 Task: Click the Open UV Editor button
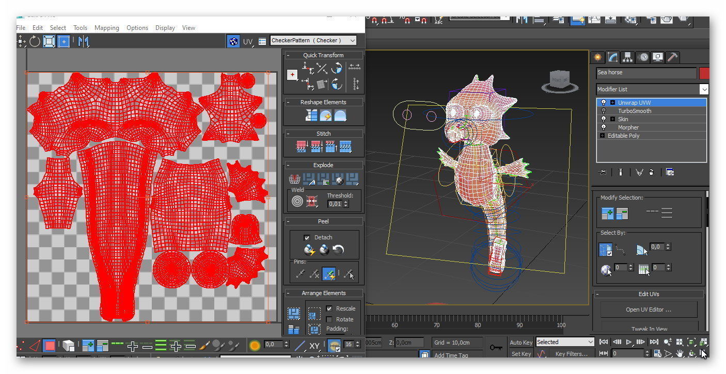[649, 310]
